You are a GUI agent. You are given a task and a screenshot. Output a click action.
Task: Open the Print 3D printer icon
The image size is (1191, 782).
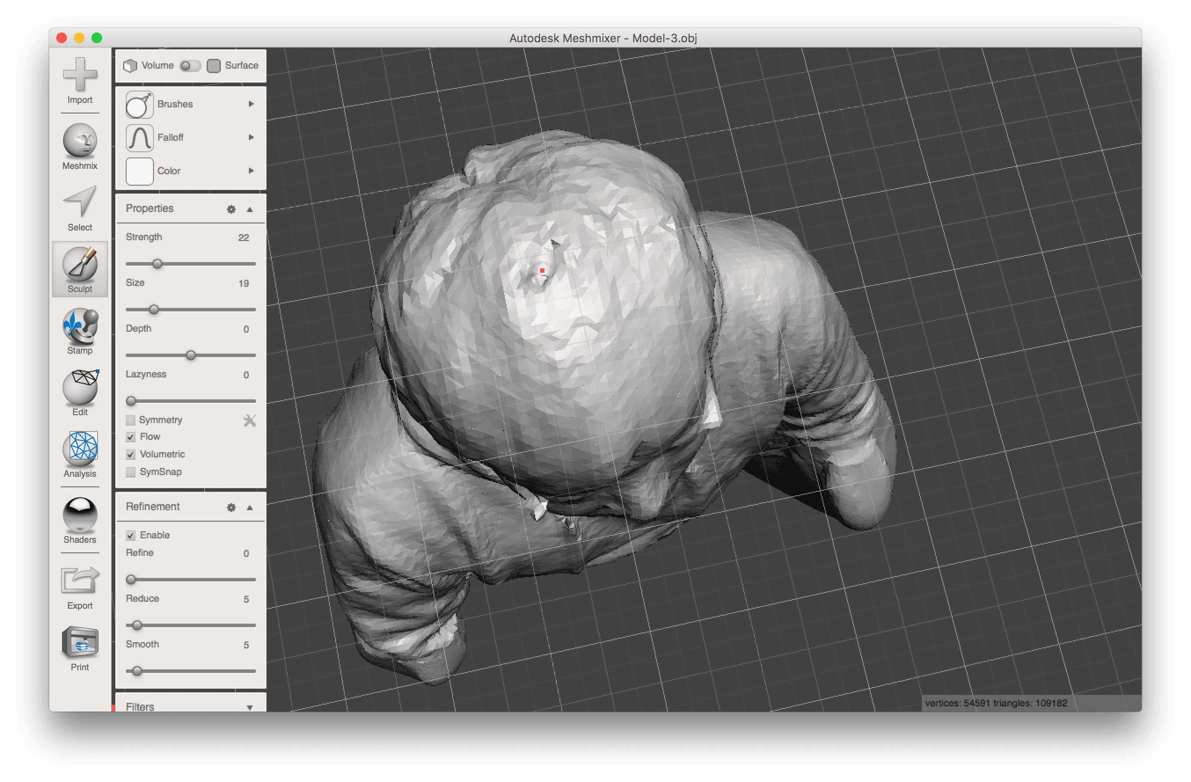(x=80, y=642)
